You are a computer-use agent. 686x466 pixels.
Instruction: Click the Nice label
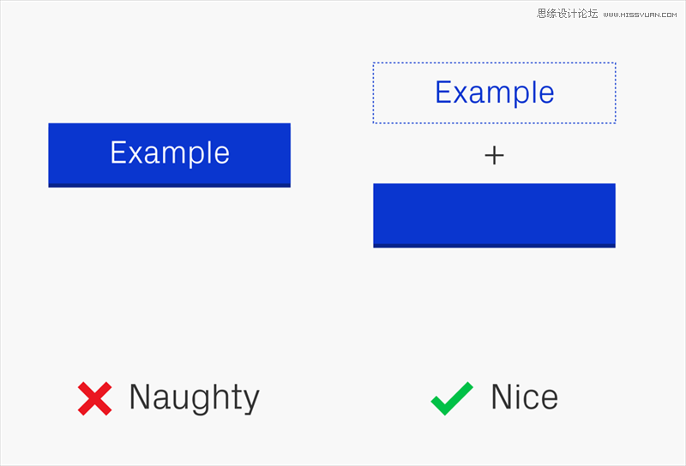pos(525,397)
